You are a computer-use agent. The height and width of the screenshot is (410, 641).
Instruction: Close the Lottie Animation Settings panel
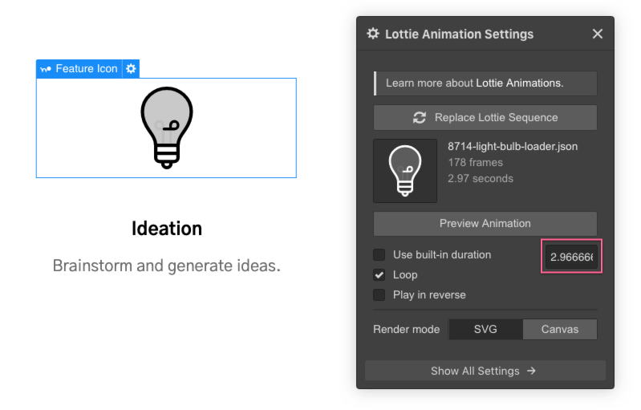coord(597,34)
